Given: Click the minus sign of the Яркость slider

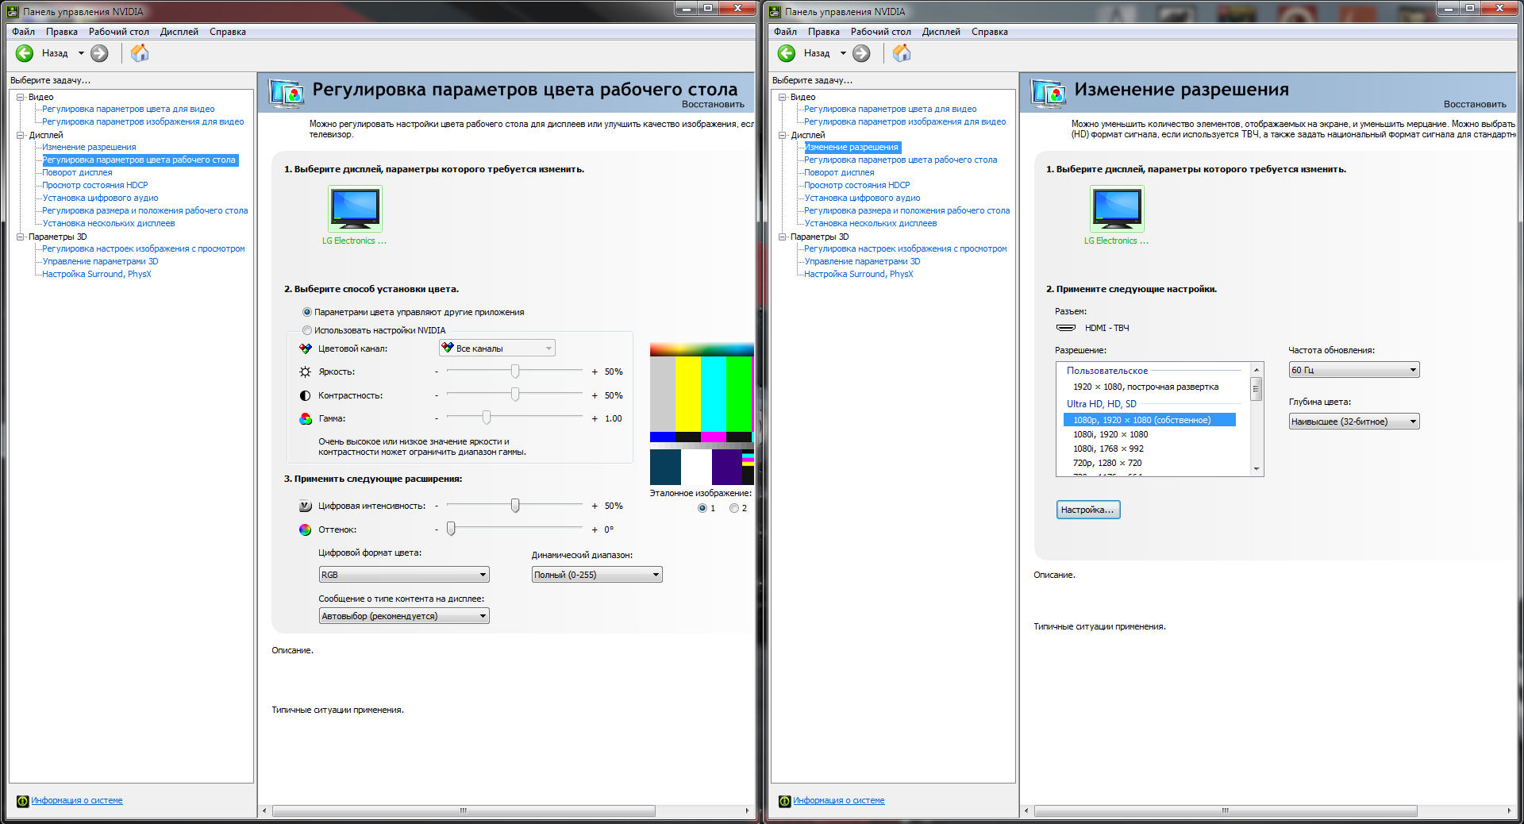Looking at the screenshot, I should click(437, 372).
